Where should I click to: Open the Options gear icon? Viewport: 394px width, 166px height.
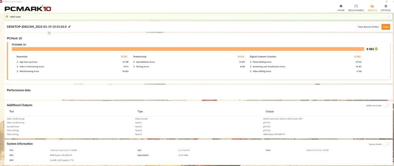[x=386, y=6]
